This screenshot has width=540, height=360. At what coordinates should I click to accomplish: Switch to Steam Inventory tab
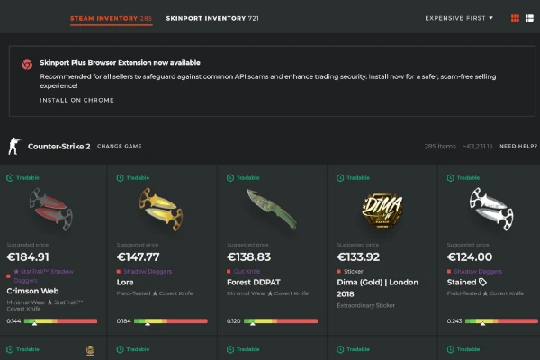(x=111, y=18)
